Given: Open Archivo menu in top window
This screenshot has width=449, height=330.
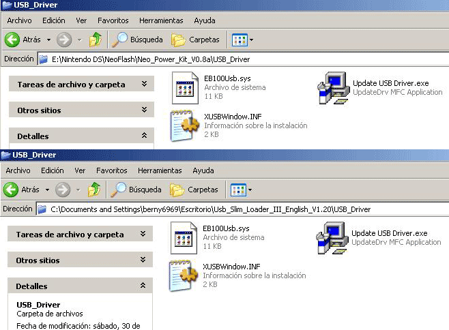Looking at the screenshot, I should tap(19, 20).
